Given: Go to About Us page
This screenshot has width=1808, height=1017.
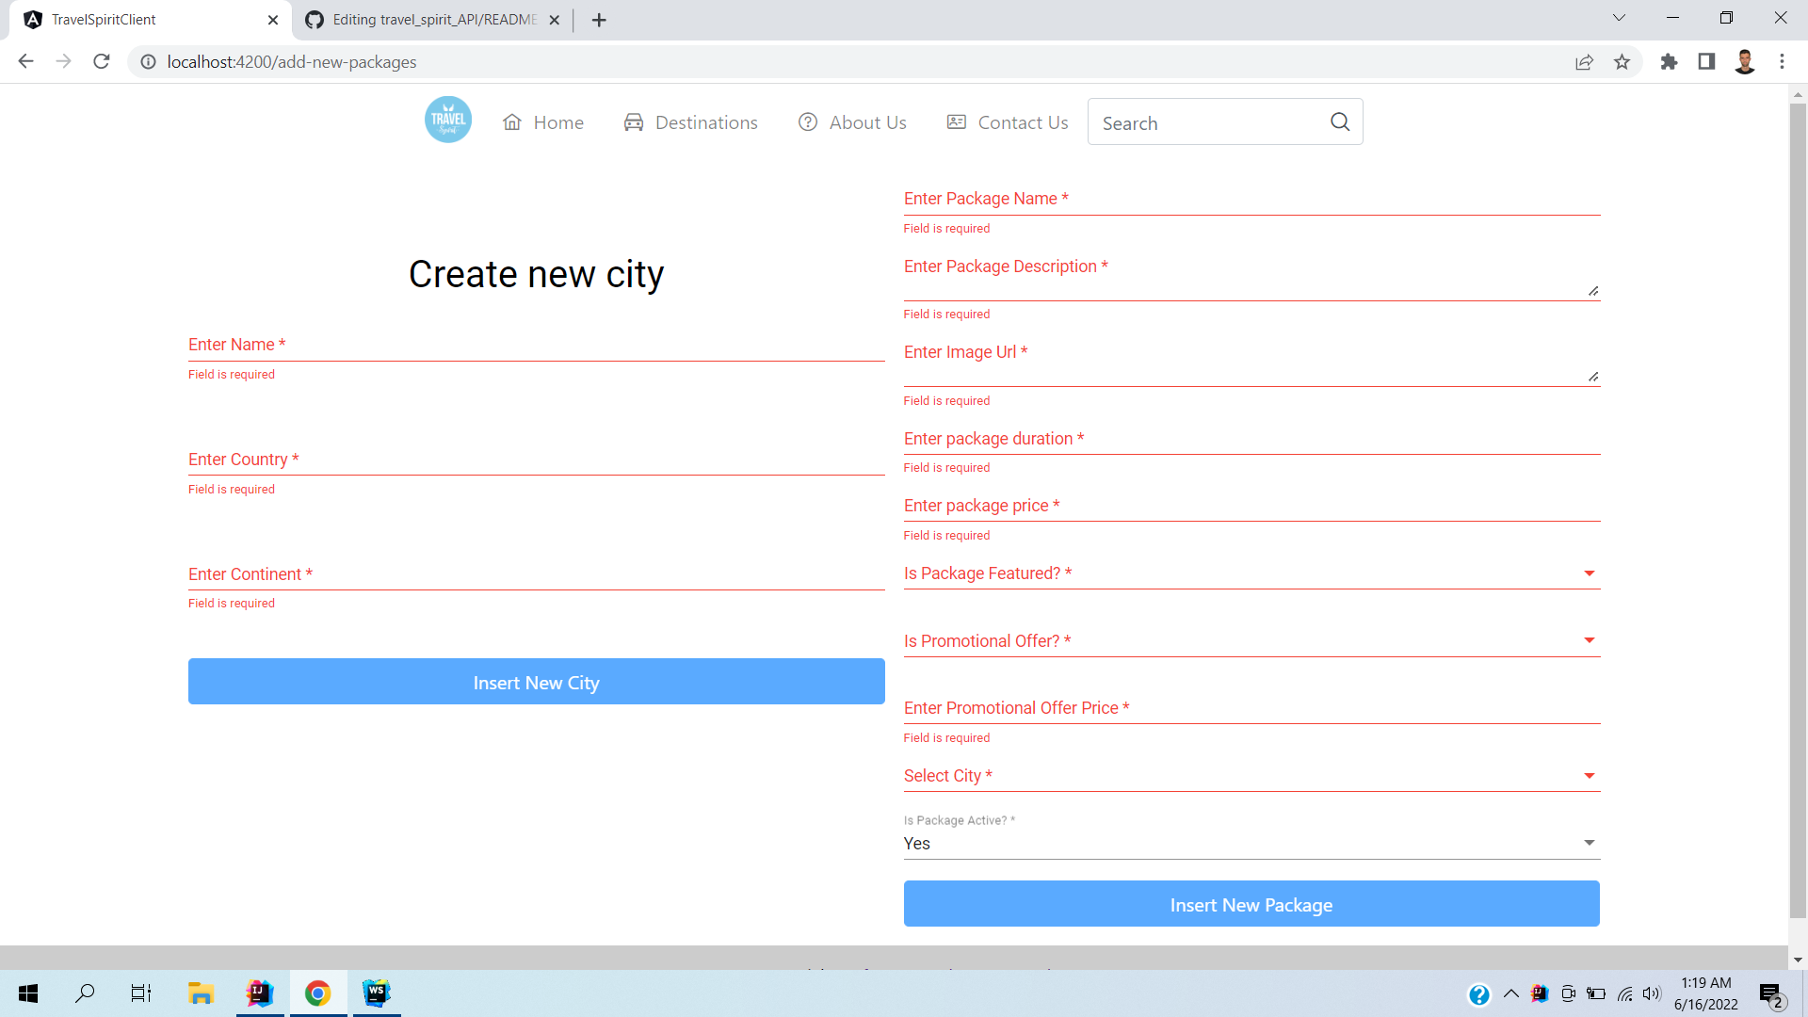Looking at the screenshot, I should click(x=852, y=122).
